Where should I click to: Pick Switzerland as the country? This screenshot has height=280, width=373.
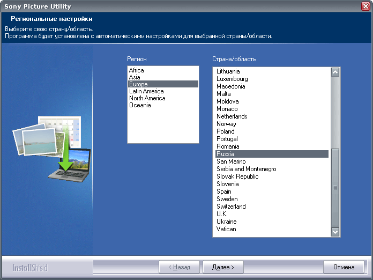point(272,207)
